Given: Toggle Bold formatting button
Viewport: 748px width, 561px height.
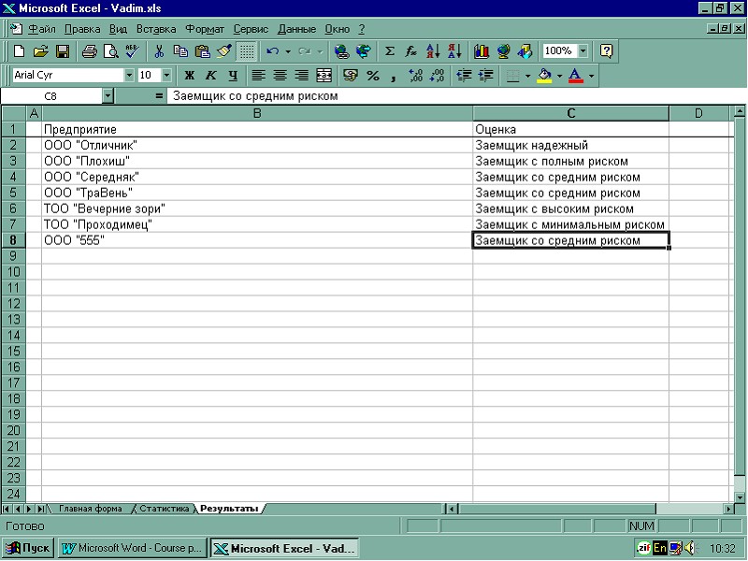Looking at the screenshot, I should click(189, 75).
